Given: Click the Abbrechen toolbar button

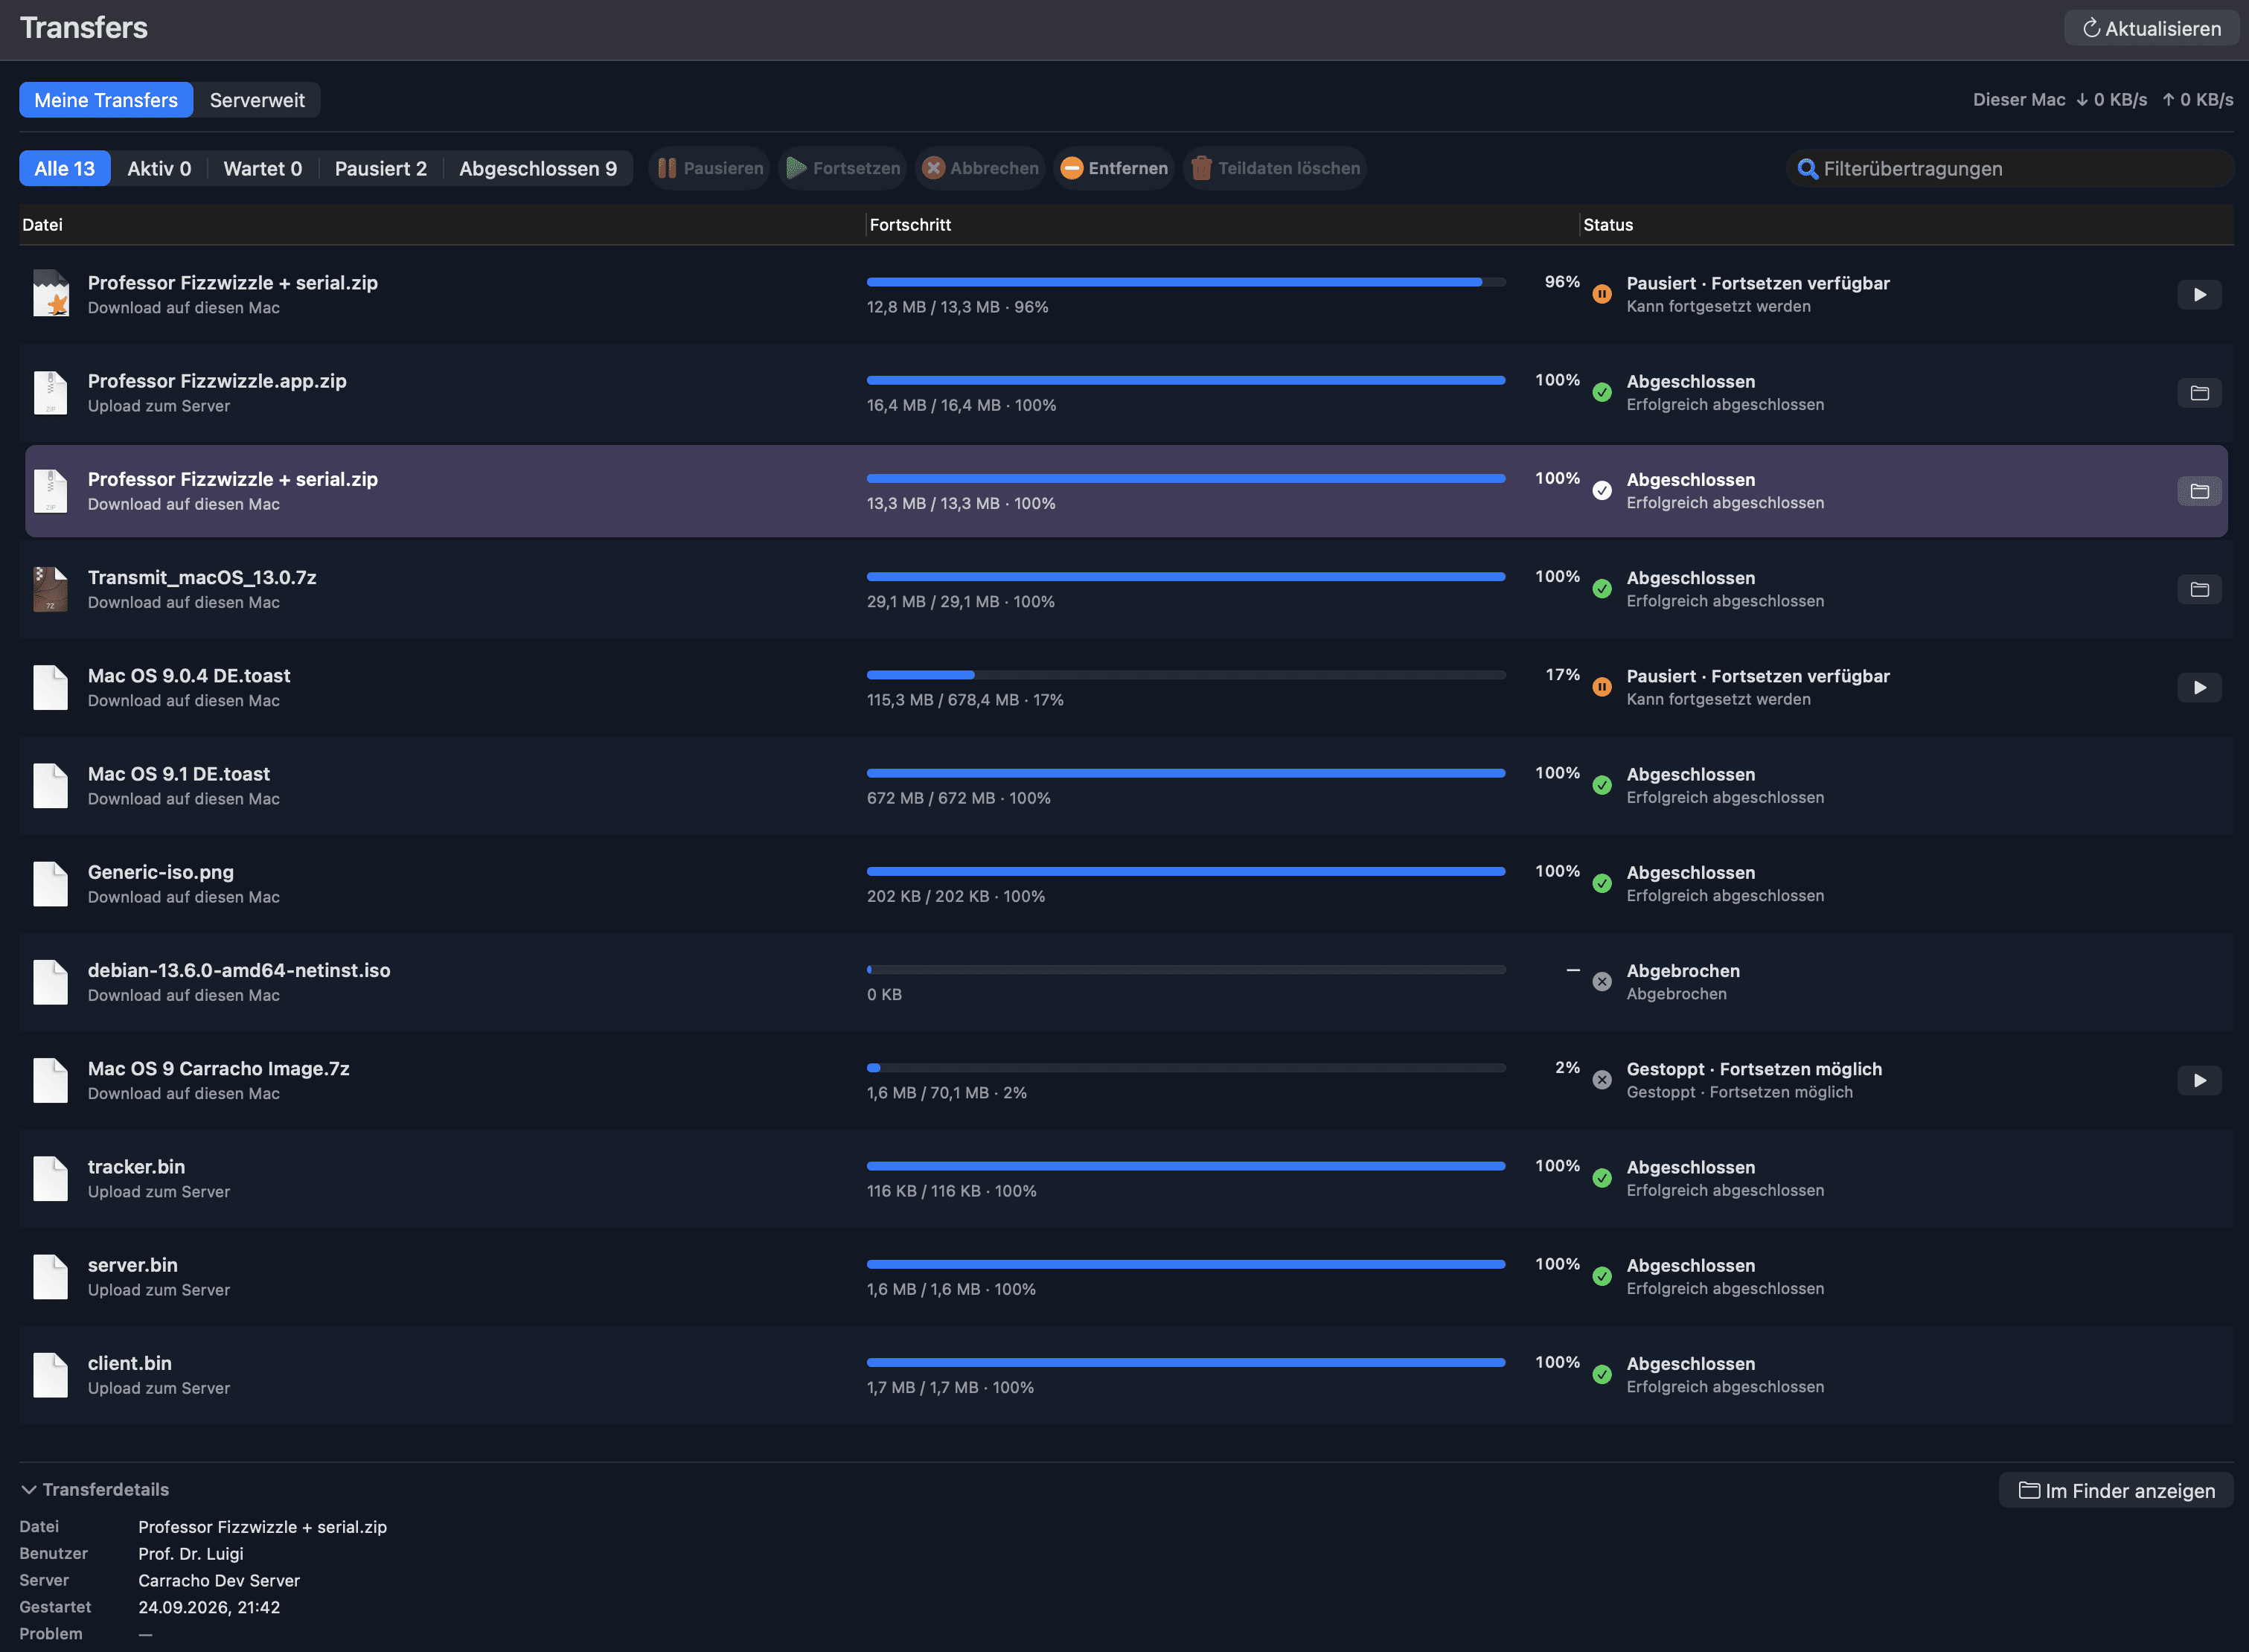Looking at the screenshot, I should coord(980,168).
